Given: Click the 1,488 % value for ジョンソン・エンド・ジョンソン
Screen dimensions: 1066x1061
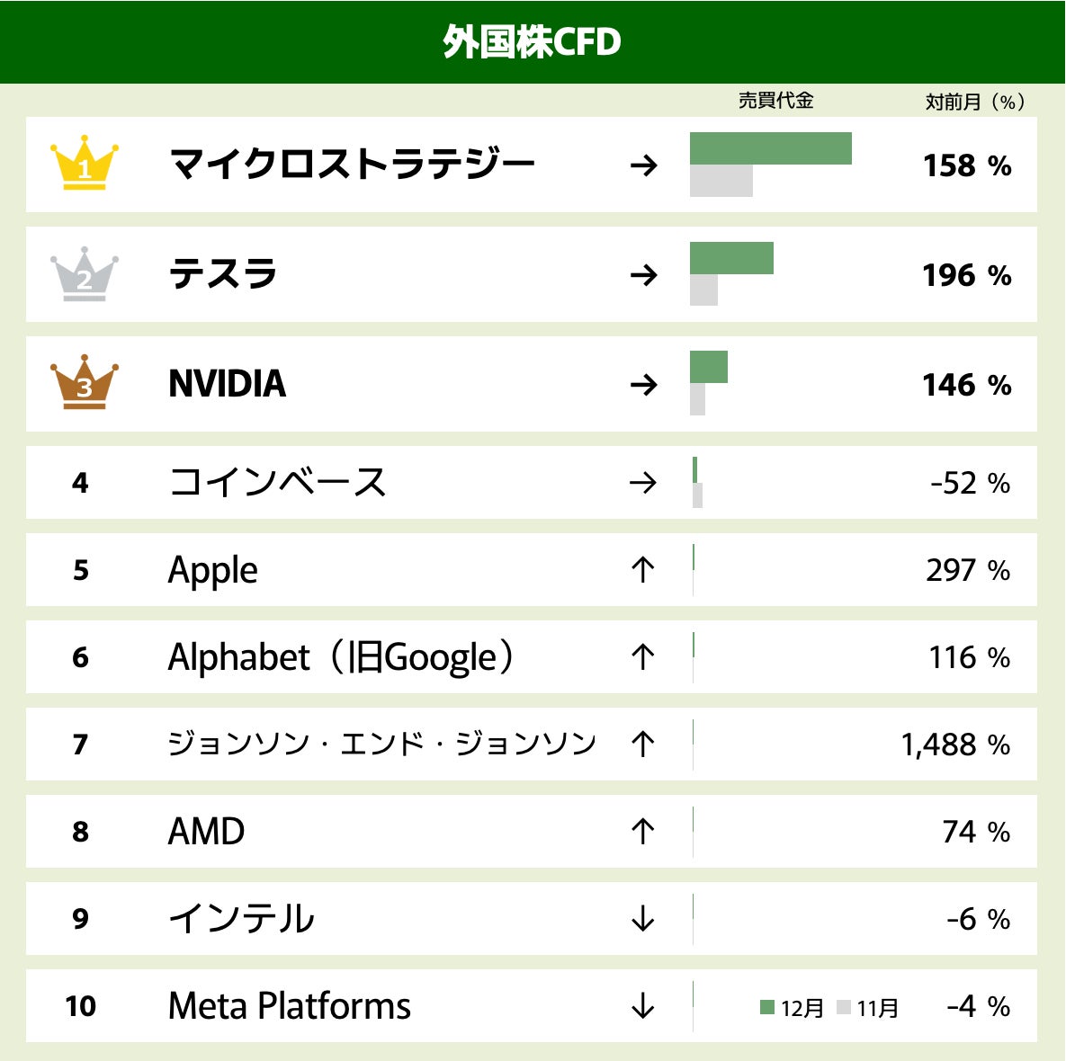Looking at the screenshot, I should (x=955, y=744).
